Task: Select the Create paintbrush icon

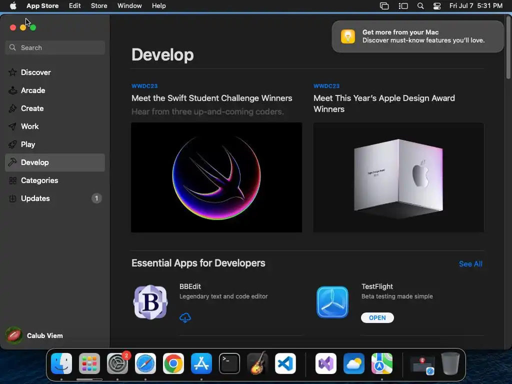Action: point(12,108)
